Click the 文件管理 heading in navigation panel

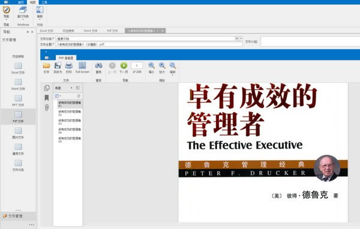9,40
